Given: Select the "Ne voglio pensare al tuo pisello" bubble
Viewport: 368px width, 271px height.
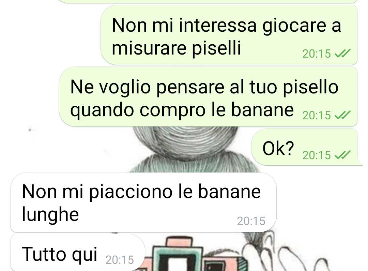Looking at the screenshot, I should point(209,96).
